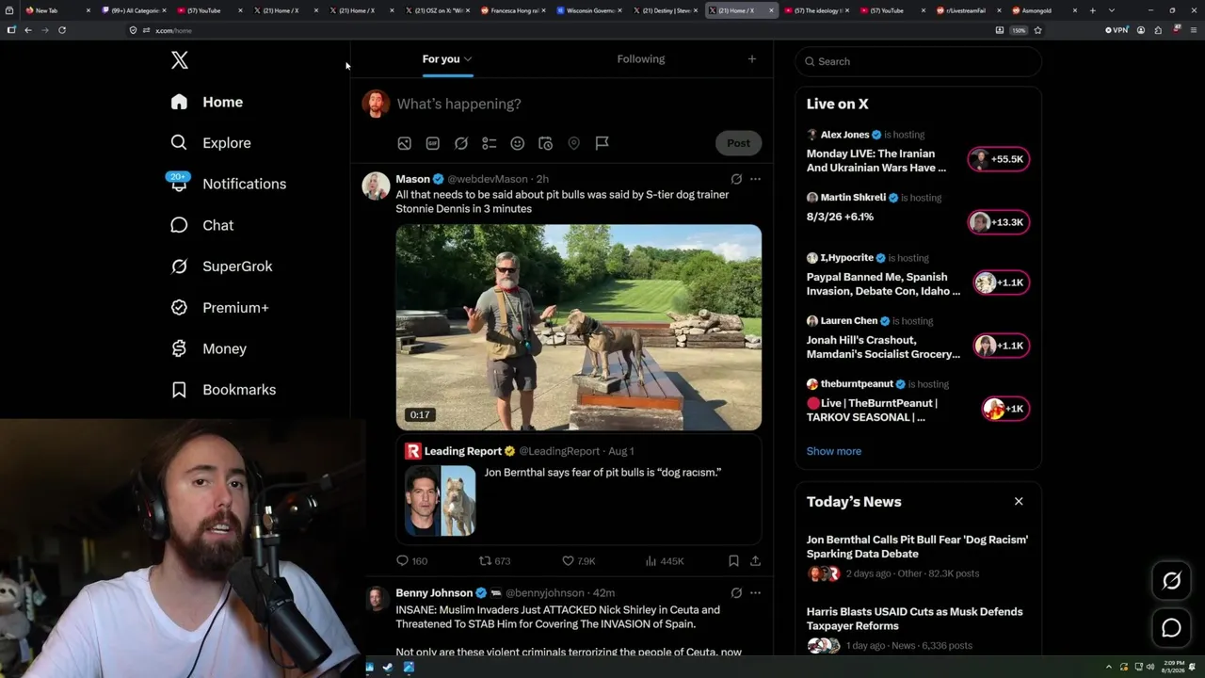Switch to the New Tab browser tab
The height and width of the screenshot is (678, 1205).
[58, 10]
